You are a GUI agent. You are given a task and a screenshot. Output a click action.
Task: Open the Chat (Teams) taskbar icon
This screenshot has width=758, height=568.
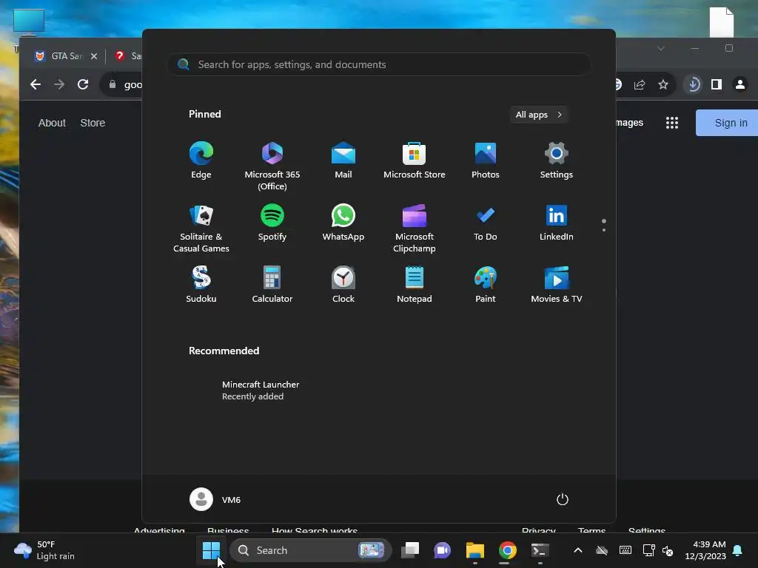coord(442,550)
